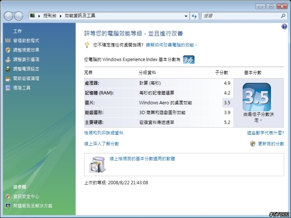Image resolution: width=291 pixels, height=218 pixels.
Task: Click the small 3.5 base score badge
Action: tap(189, 59)
